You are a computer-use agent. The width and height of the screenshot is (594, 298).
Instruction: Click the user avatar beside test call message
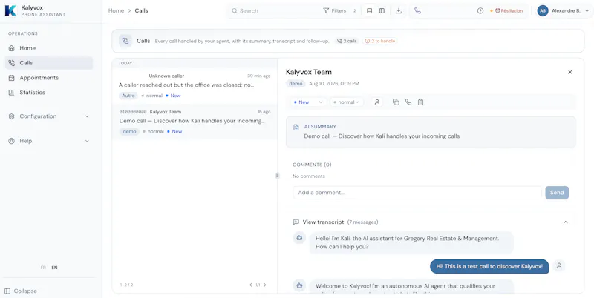(x=559, y=266)
